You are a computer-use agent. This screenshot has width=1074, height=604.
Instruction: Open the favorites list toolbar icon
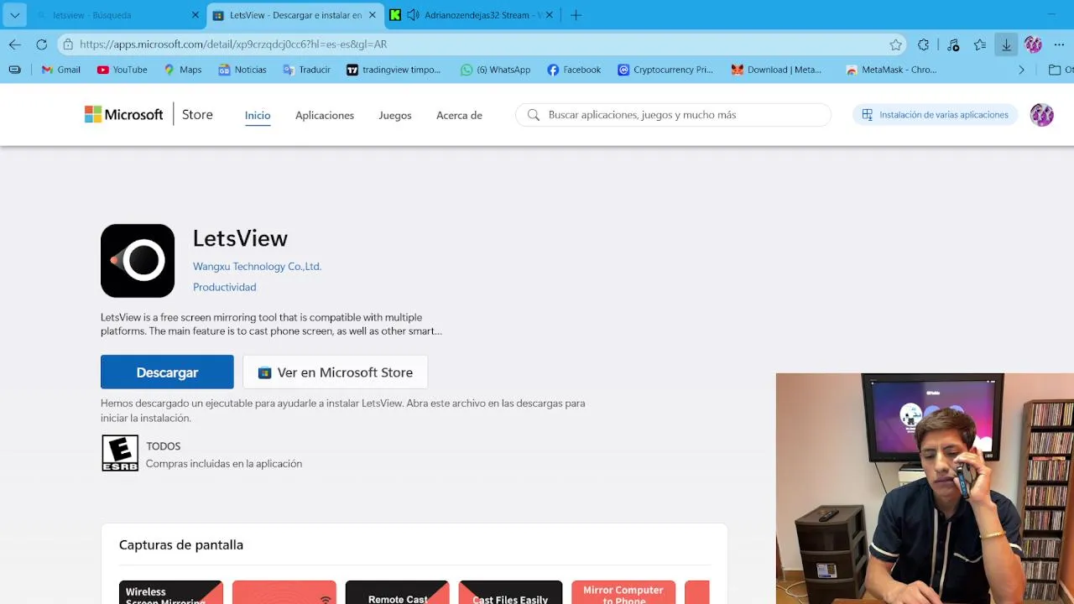click(x=979, y=44)
